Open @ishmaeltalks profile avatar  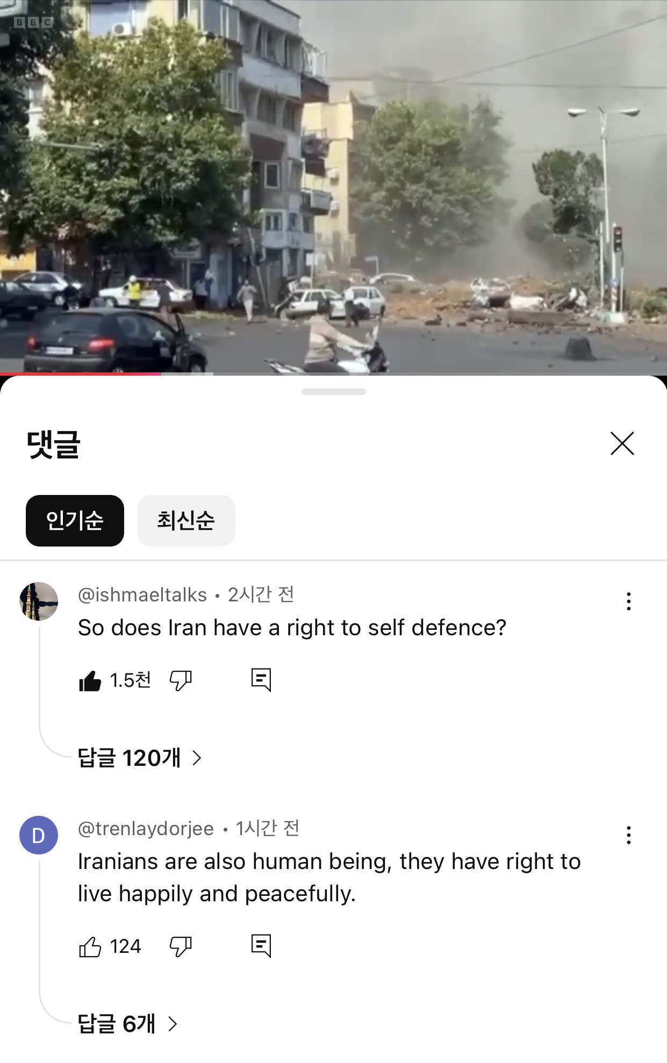[39, 601]
